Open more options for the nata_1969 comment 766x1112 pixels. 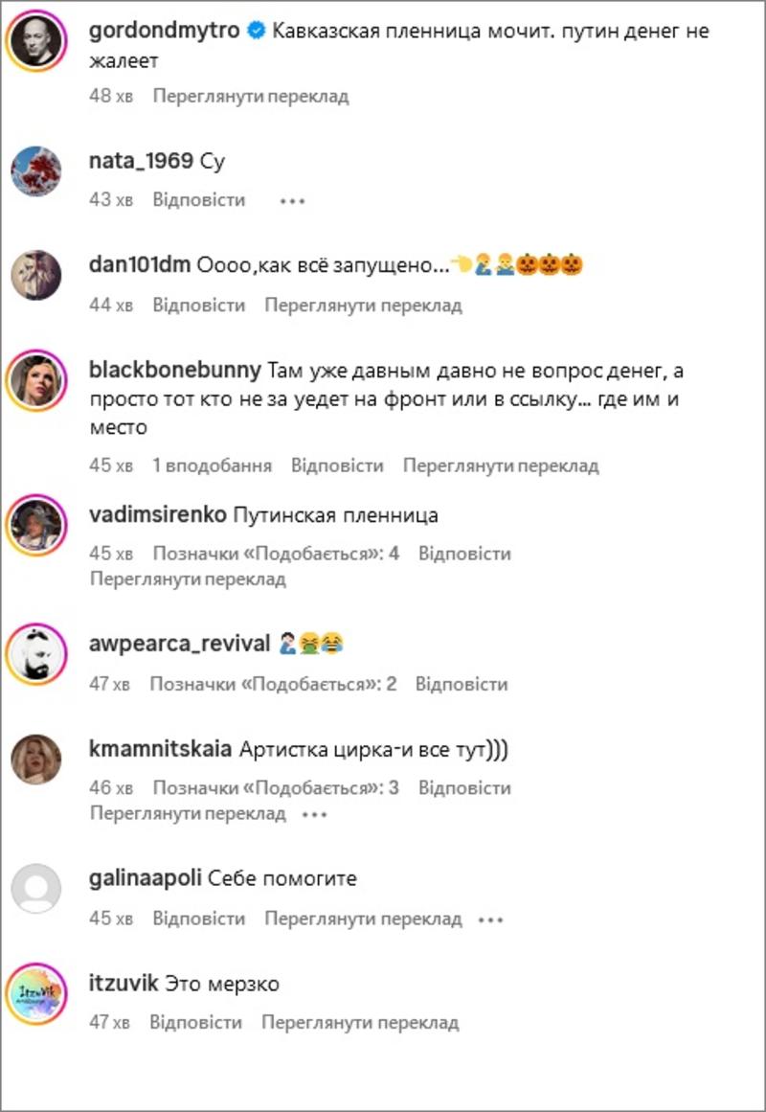291,201
